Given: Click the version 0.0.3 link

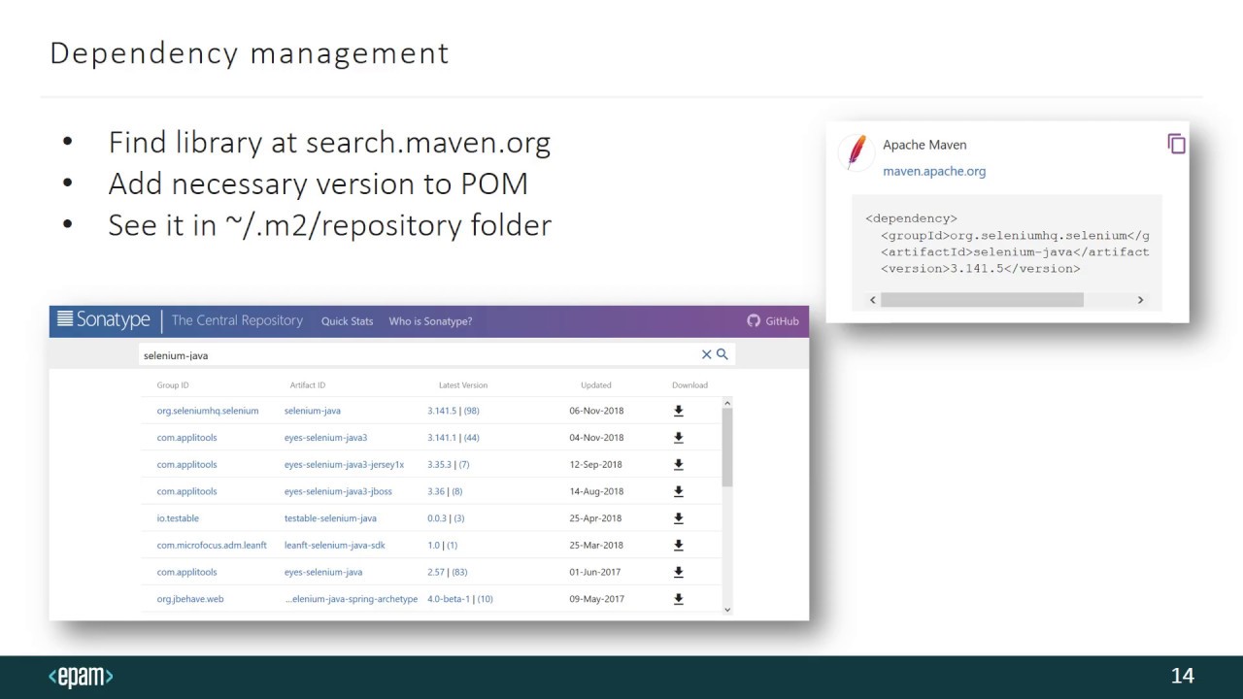Looking at the screenshot, I should pos(437,518).
